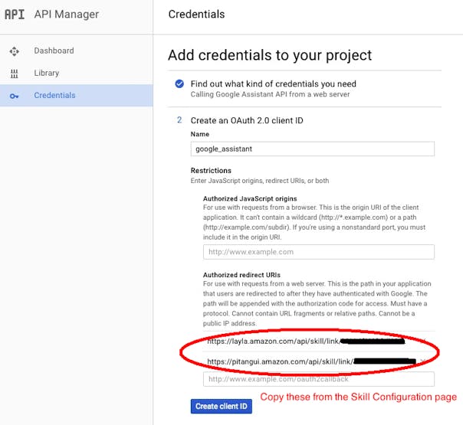The height and width of the screenshot is (425, 463).
Task: Click the Create client ID button
Action: click(222, 406)
